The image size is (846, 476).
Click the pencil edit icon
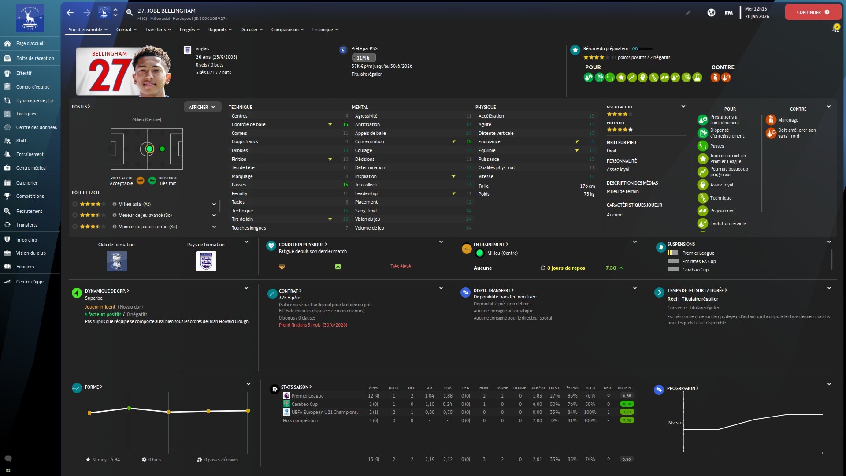pos(689,12)
